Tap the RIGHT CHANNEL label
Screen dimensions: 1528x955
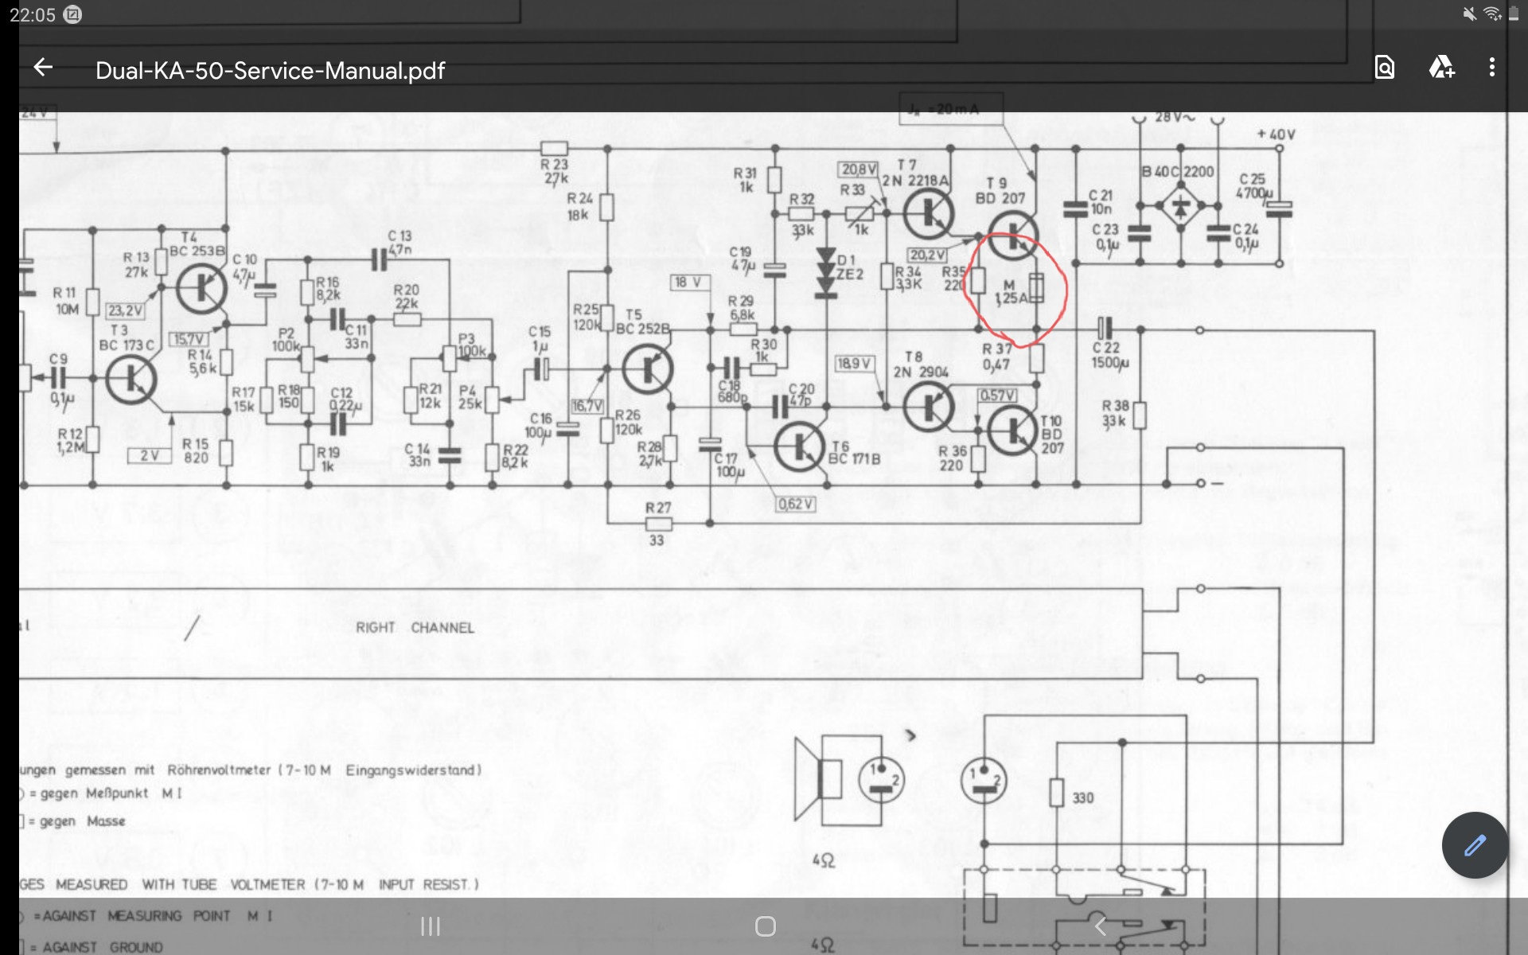click(415, 628)
